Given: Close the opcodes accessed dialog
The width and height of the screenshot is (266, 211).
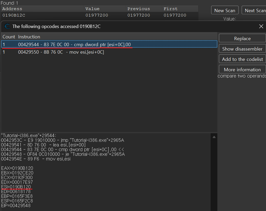Looking at the screenshot, I should click(261, 26).
